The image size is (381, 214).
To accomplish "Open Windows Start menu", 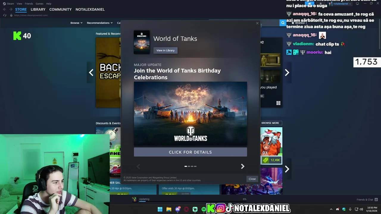I will click(160, 209).
